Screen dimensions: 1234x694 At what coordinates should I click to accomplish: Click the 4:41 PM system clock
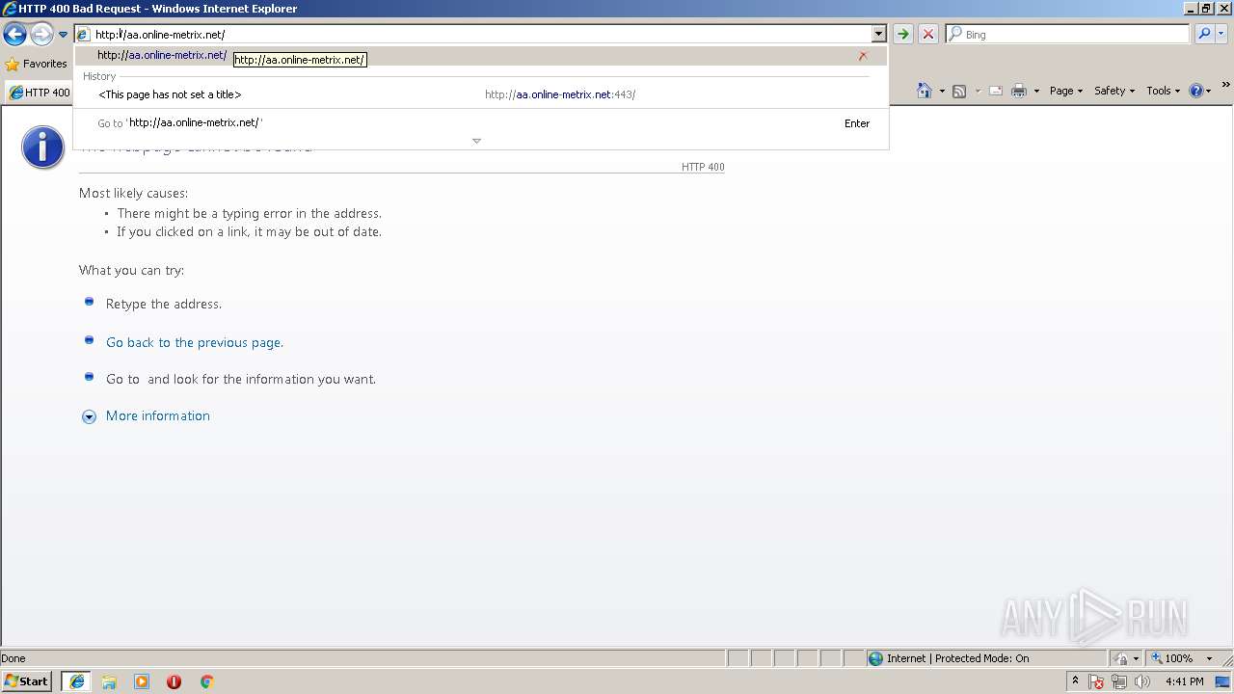pos(1184,681)
